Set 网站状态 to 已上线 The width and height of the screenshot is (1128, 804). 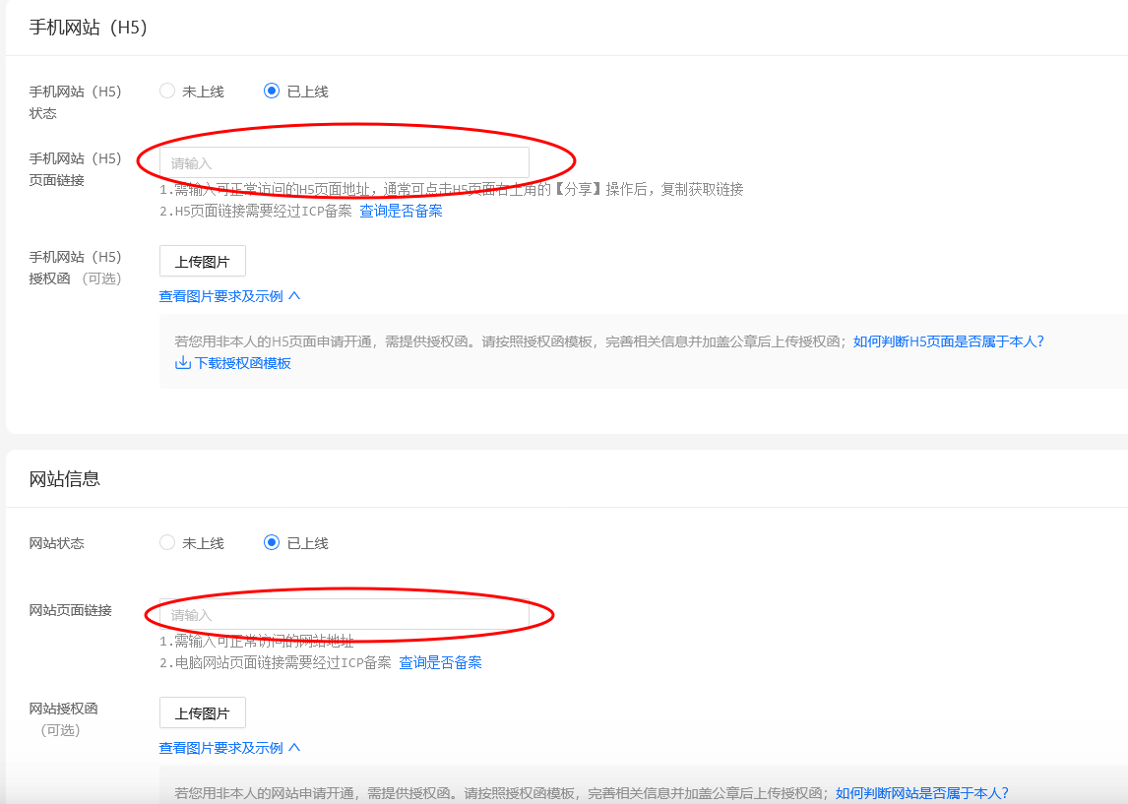pos(272,543)
